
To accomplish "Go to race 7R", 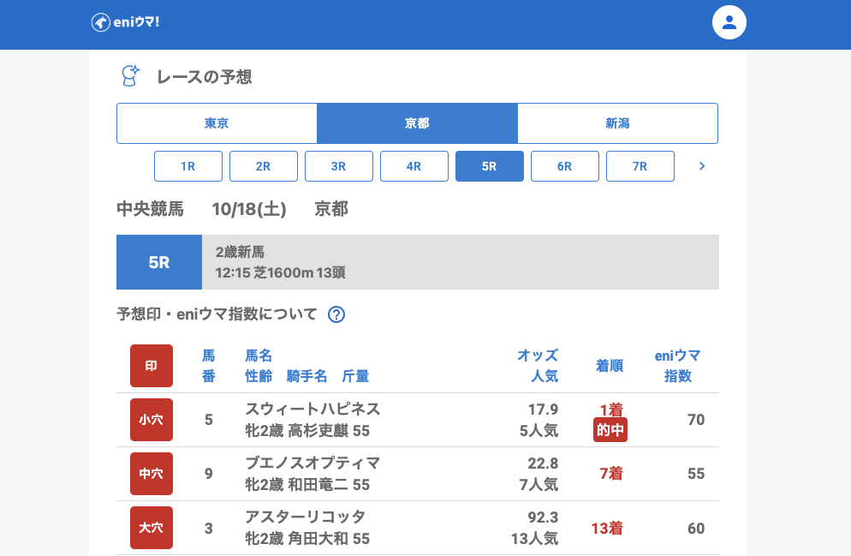I will tap(640, 166).
